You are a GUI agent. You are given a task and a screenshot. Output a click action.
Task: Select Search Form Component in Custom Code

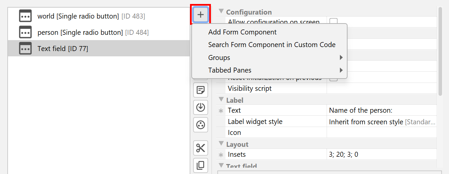pos(272,45)
